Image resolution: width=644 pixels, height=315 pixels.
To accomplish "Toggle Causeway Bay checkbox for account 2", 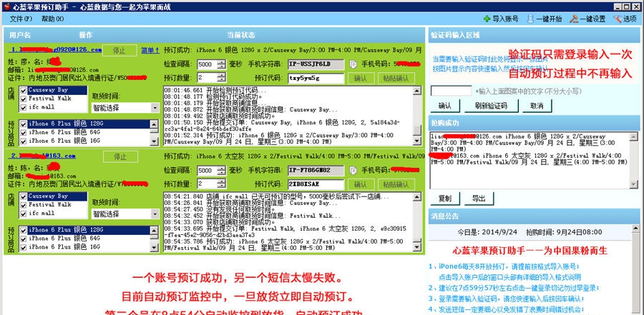I will point(24,196).
